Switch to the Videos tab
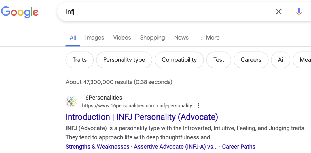The height and width of the screenshot is (153, 311). point(122,38)
